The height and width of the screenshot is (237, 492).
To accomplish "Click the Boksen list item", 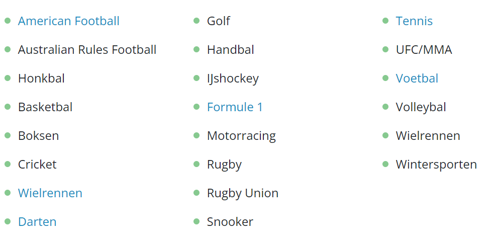I will click(x=39, y=136).
